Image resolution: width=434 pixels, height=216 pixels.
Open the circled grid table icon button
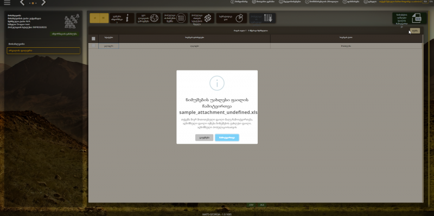coord(175,18)
